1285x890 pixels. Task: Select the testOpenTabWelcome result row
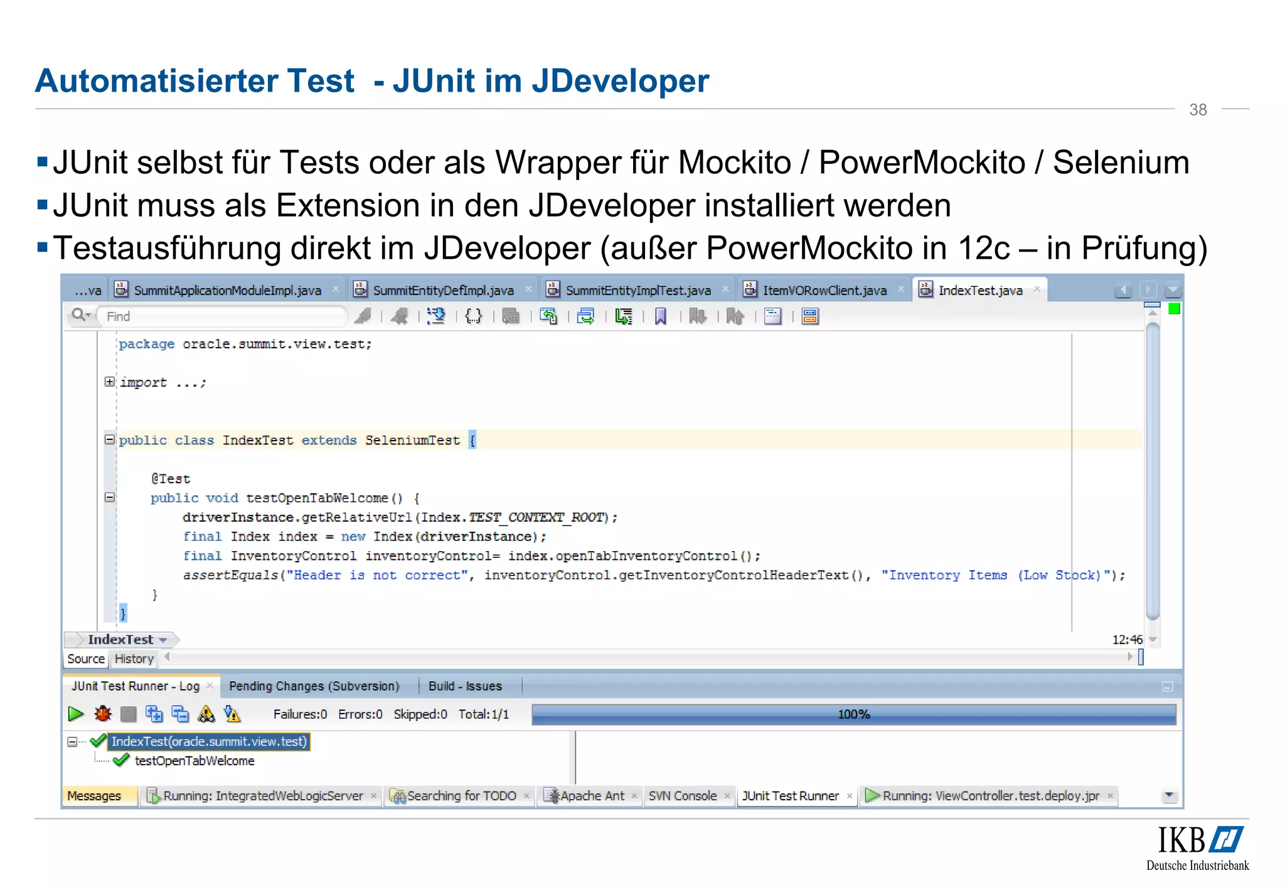(x=194, y=761)
